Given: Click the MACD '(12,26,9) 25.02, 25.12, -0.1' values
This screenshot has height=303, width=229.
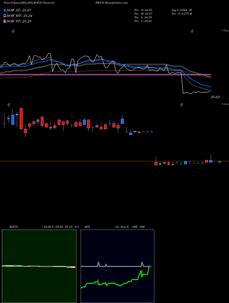Looking at the screenshot, I should coord(60,227).
